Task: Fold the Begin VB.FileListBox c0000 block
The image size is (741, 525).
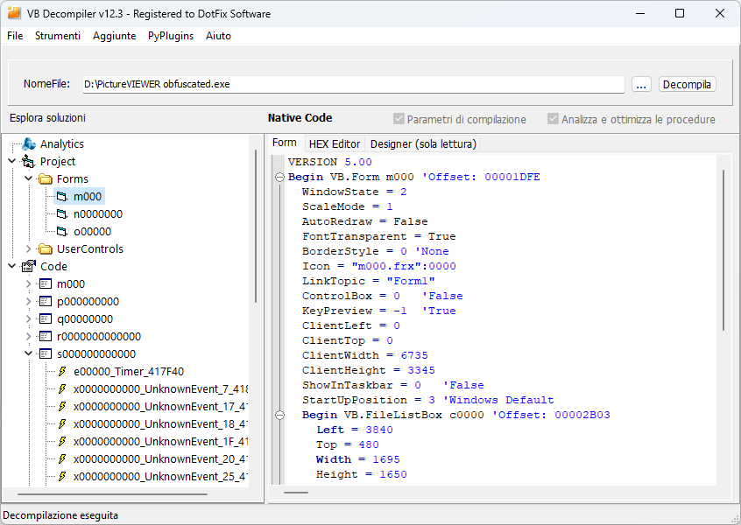Action: click(279, 415)
